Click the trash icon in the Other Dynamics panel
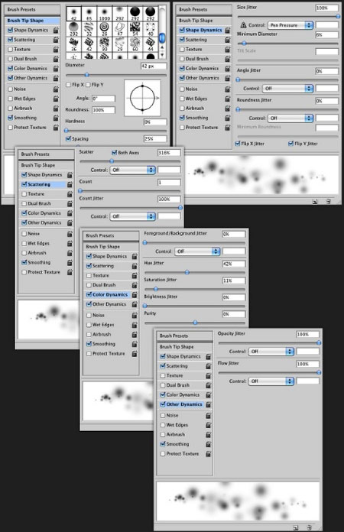The width and height of the screenshot is (344, 532). coord(309,528)
